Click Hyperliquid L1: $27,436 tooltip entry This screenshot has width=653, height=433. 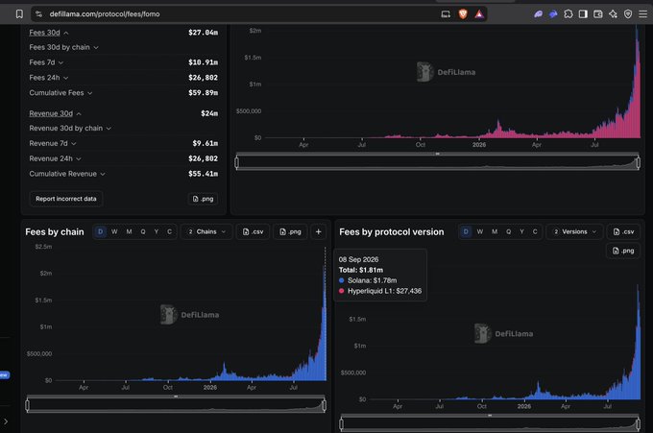click(x=380, y=291)
